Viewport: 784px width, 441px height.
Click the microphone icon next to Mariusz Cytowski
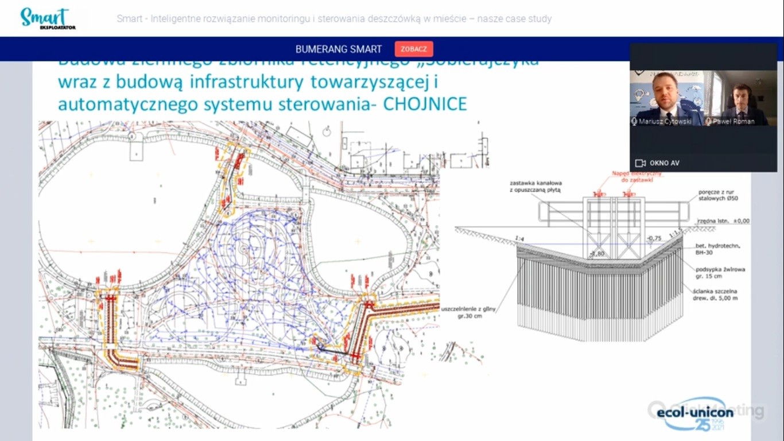[635, 122]
